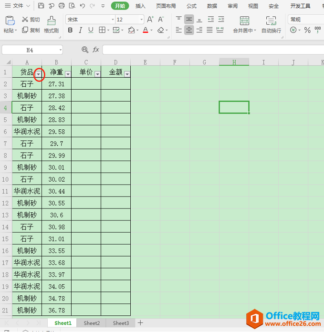Justify text alignment icon

(x=209, y=30)
